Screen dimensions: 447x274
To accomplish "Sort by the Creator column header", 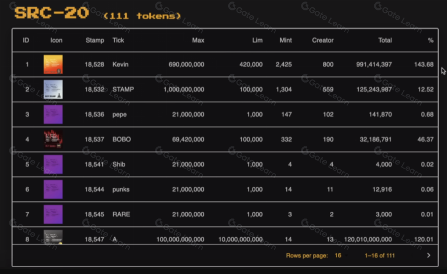I will coord(323,40).
